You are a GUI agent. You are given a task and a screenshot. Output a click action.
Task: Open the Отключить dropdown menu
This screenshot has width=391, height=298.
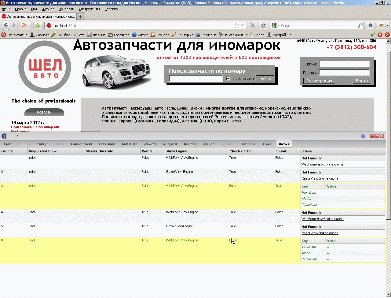[14, 35]
